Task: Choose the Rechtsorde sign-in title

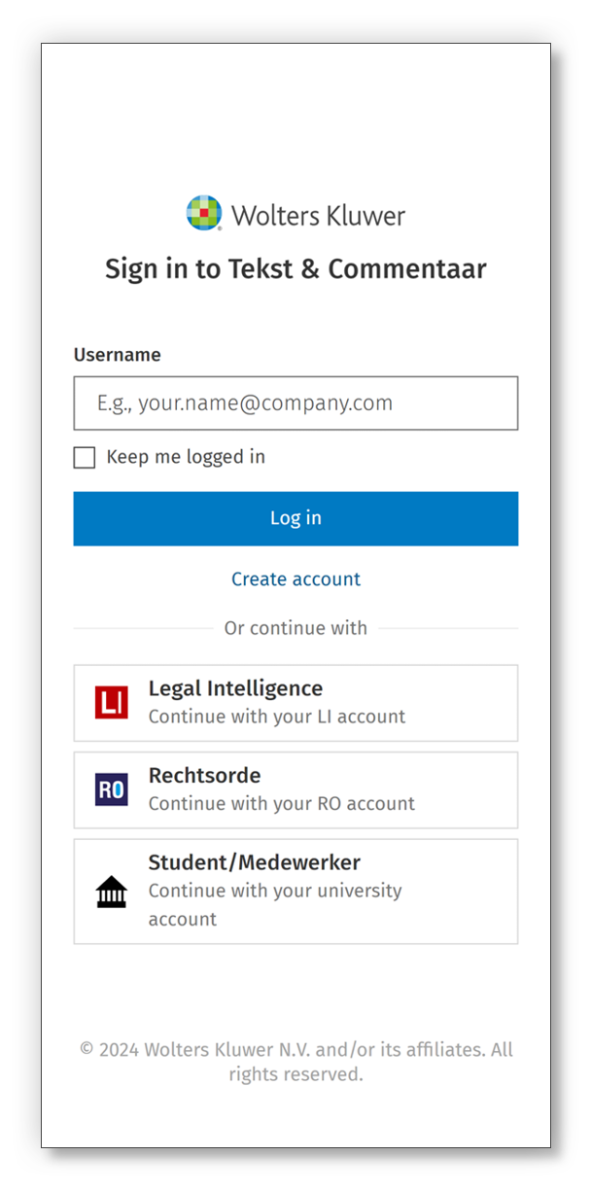Action: click(204, 776)
